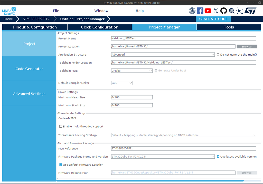Enable multi-threaded support checkbox
The image size is (263, 184).
61,126
